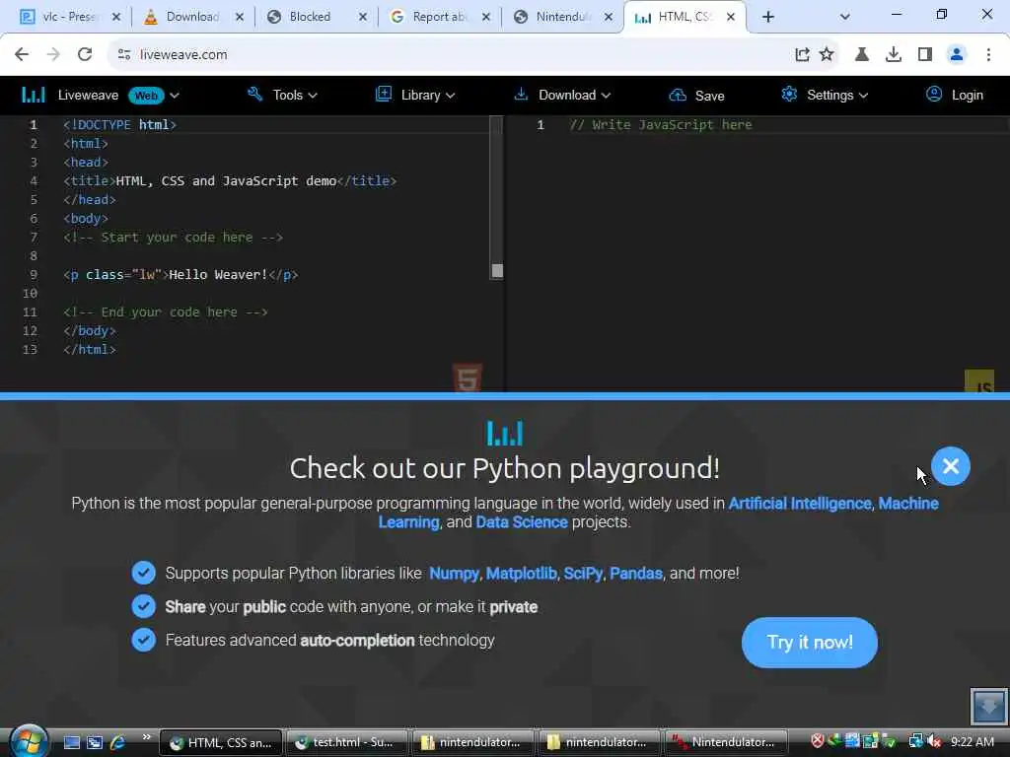
Task: Close the active HTML, CSS browser tab
Action: 731,17
